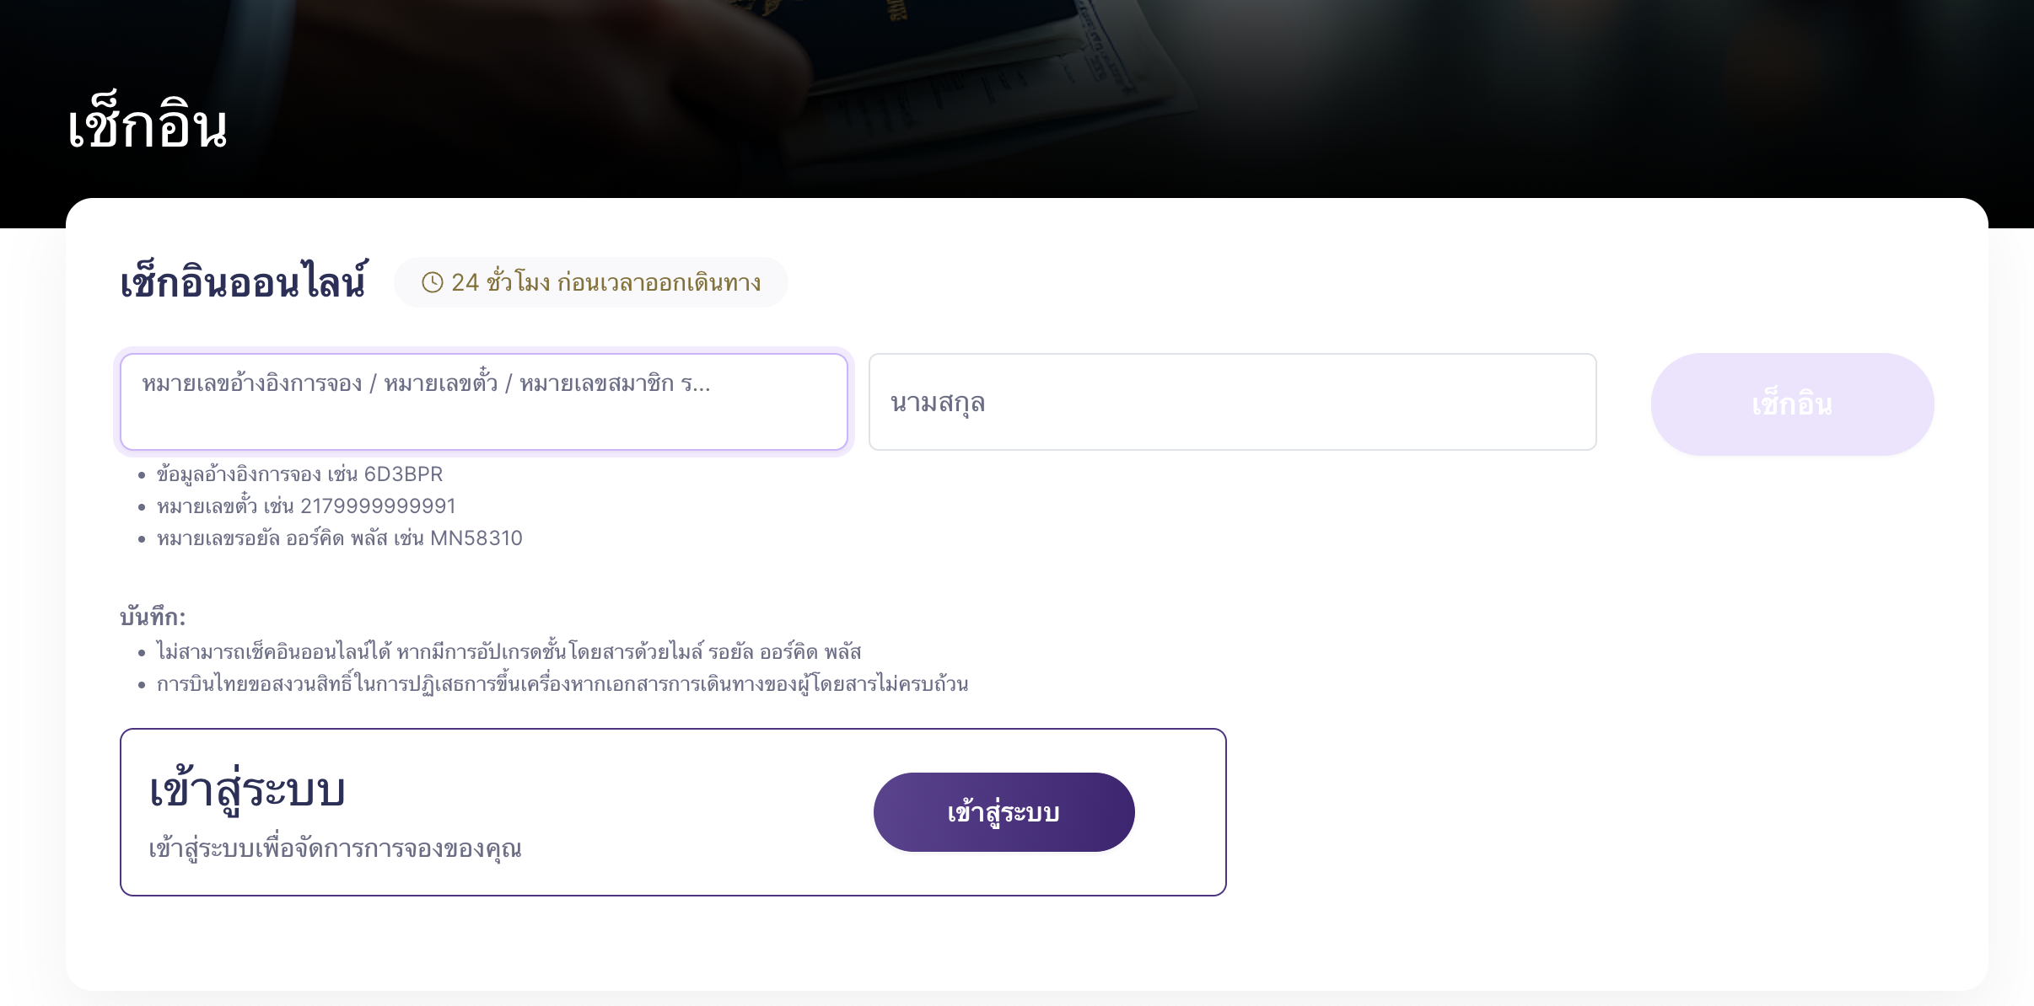Click the เข้าสู่ระบบเพื่อจัดการการจองของคุณ subtitle text

point(335,848)
